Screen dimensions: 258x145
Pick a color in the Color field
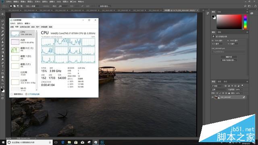pyautogui.click(x=229, y=22)
